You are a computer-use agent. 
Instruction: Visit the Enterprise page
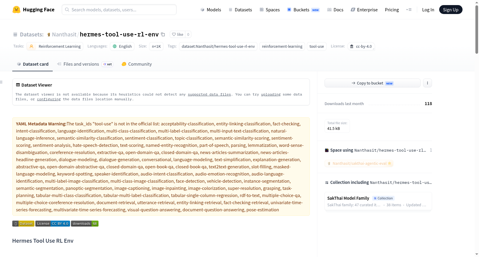click(x=364, y=10)
